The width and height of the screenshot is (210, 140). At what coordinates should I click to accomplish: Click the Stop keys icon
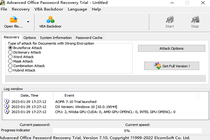[195, 20]
